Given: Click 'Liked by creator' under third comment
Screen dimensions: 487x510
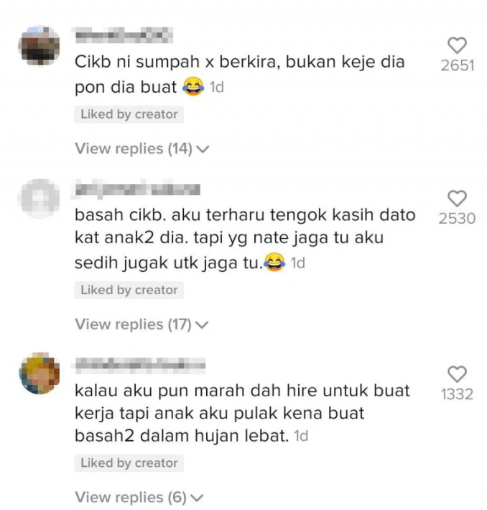Looking at the screenshot, I should (x=129, y=463).
